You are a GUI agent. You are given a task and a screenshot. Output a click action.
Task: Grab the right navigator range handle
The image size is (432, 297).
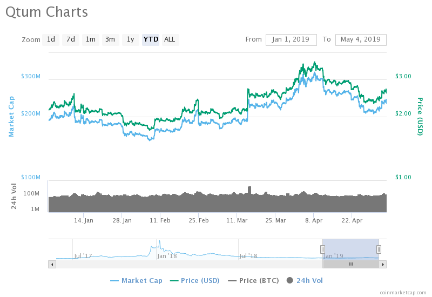point(379,249)
